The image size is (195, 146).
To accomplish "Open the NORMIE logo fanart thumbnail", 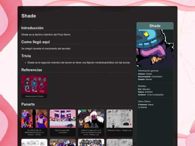I will (91, 142).
